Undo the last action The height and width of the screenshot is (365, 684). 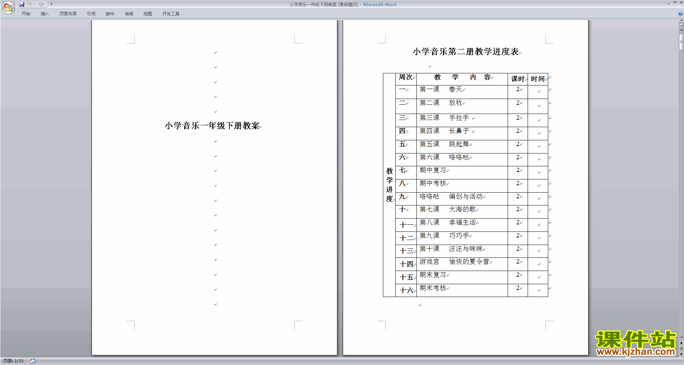tap(30, 4)
